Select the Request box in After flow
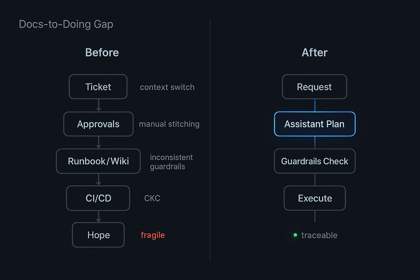The width and height of the screenshot is (420, 280). (x=314, y=87)
